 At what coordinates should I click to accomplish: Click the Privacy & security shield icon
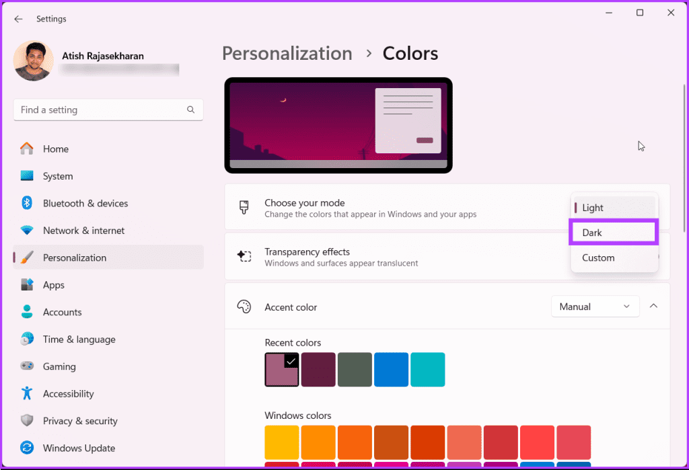coord(26,420)
